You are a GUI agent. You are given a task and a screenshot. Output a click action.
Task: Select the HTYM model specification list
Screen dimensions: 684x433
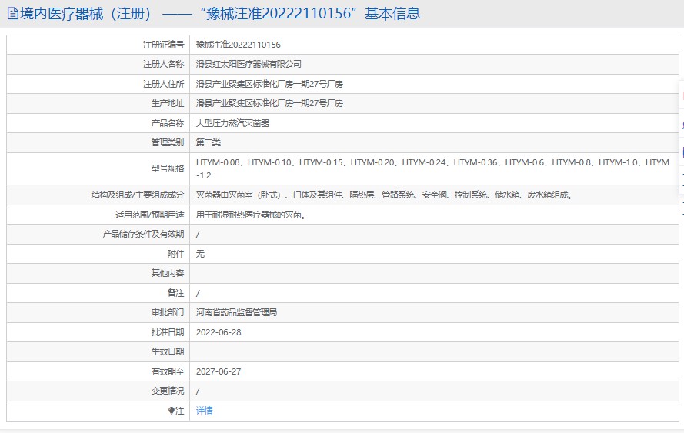432,168
